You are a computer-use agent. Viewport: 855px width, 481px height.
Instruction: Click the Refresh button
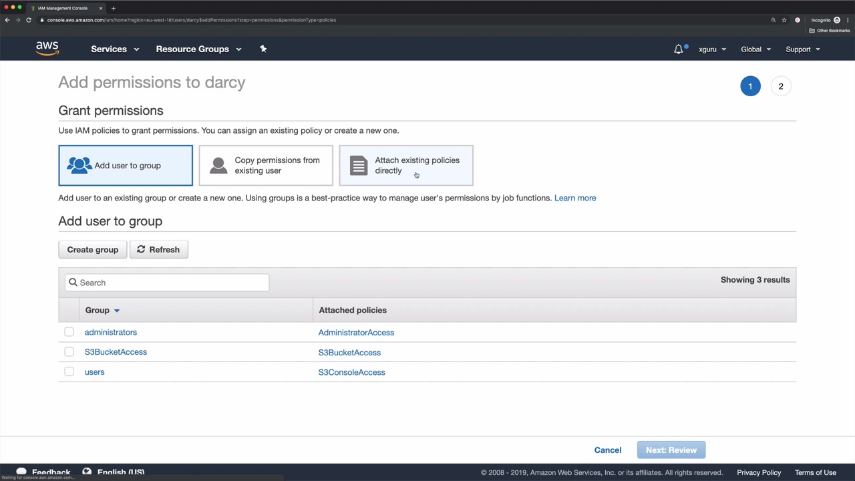pyautogui.click(x=159, y=250)
